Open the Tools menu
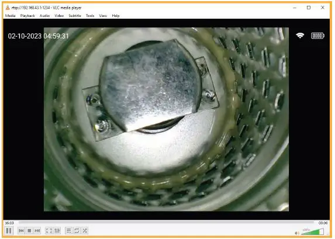The height and width of the screenshot is (239, 335). 90,16
